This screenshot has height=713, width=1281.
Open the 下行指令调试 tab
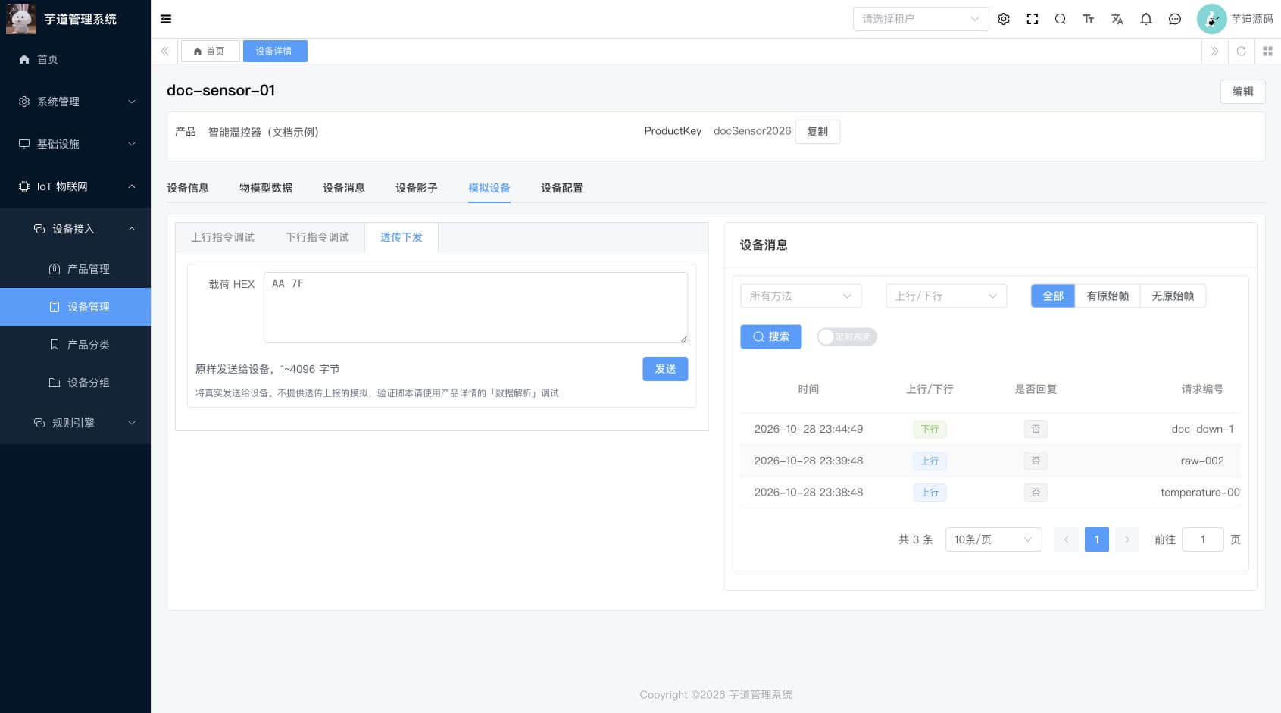(317, 237)
